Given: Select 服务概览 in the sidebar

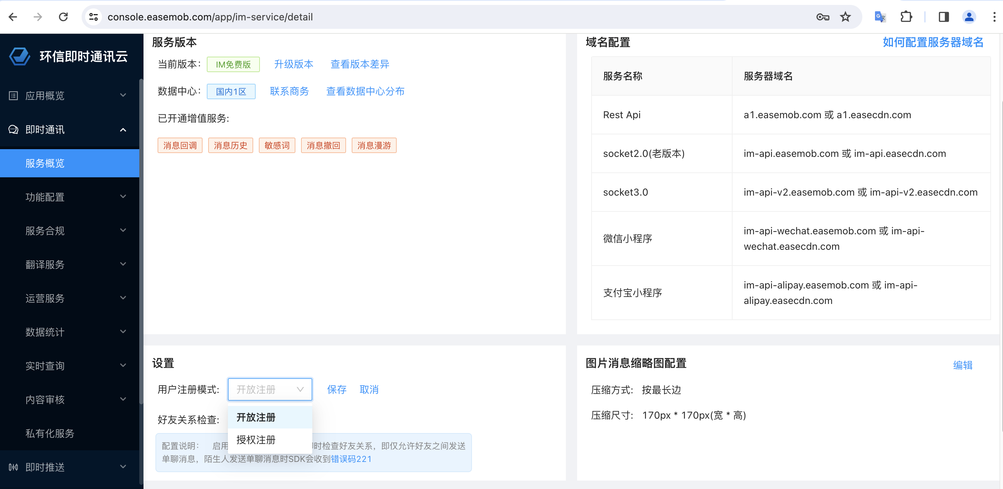Looking at the screenshot, I should coord(69,163).
